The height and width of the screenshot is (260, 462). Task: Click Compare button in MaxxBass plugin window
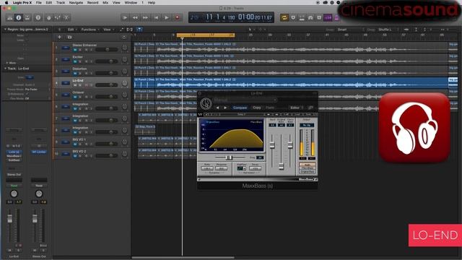[240, 108]
